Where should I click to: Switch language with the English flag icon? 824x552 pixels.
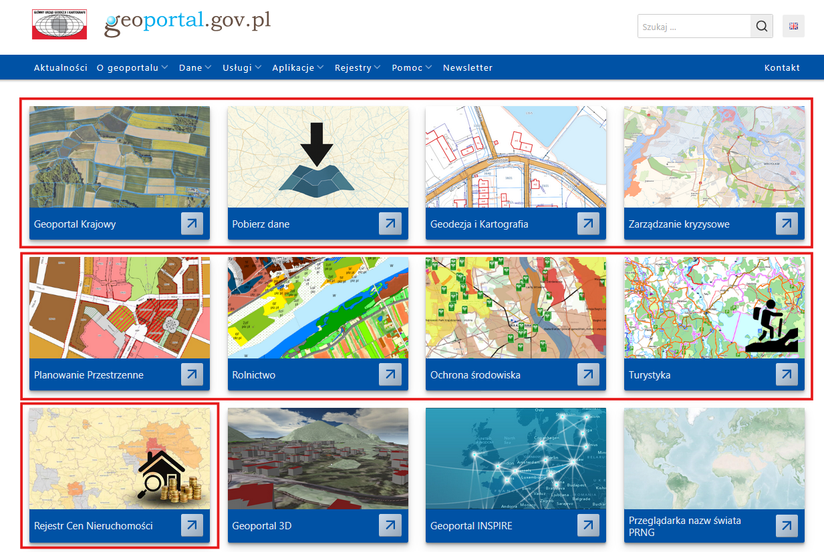pyautogui.click(x=793, y=26)
